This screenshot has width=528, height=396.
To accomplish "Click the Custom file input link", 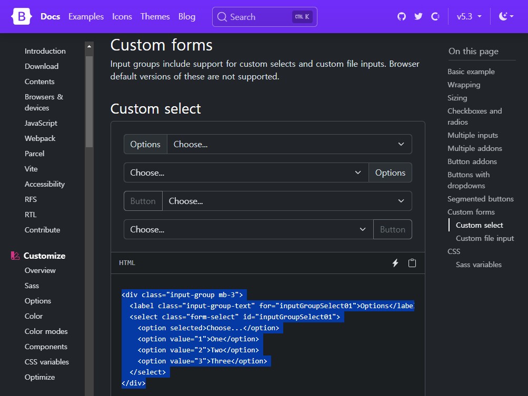I will click(x=485, y=238).
